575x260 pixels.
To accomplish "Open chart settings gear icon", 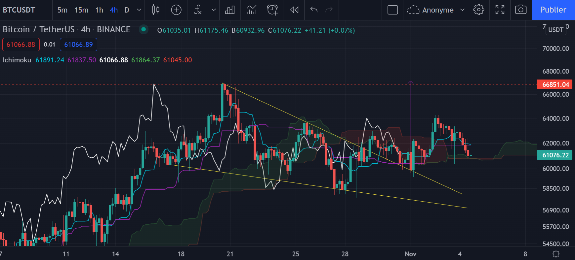I will (478, 10).
